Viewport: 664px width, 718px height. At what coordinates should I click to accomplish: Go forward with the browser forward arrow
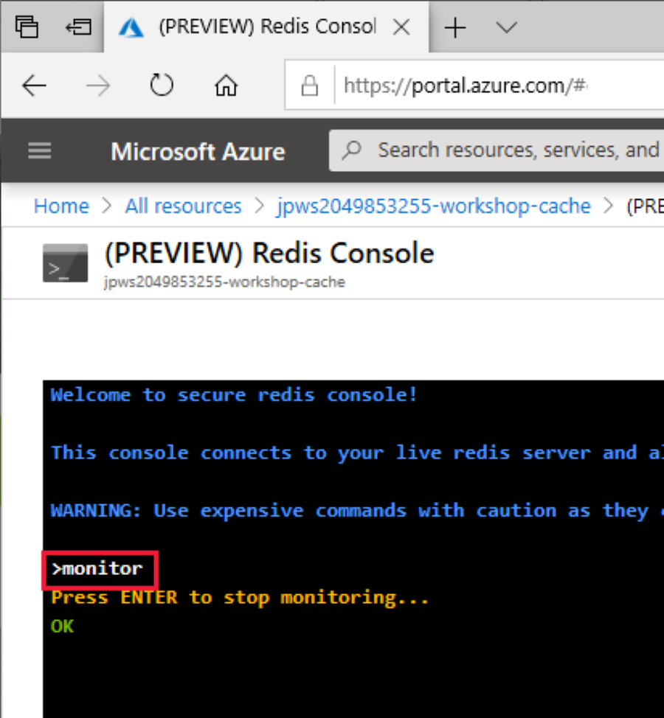pyautogui.click(x=98, y=86)
